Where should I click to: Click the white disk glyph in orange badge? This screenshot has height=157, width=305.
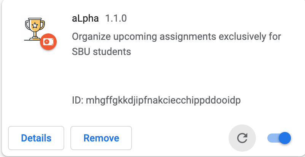48,42
